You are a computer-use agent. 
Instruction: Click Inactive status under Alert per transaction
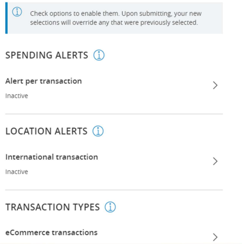pos(17,96)
